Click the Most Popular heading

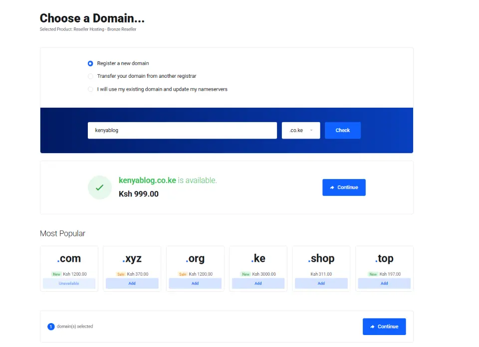pos(63,233)
